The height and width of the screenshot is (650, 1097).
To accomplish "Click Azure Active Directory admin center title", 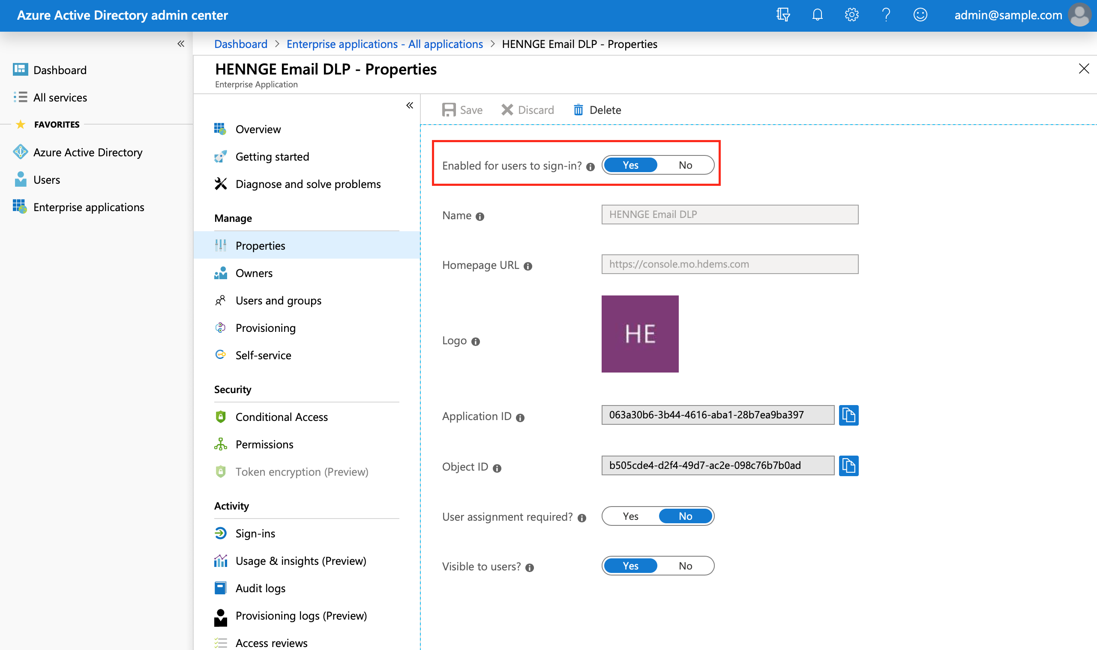I will coord(122,15).
